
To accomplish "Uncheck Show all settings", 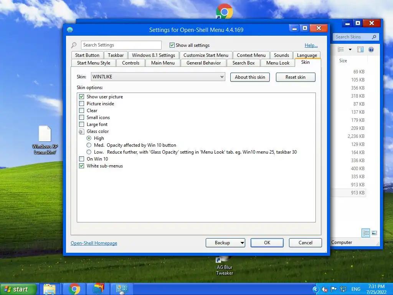I will (x=172, y=45).
